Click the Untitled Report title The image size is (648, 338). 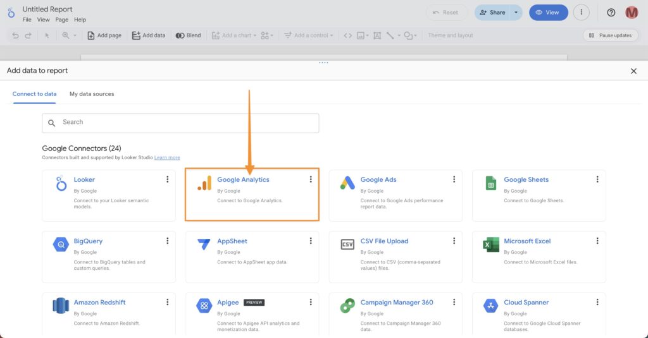coord(47,9)
